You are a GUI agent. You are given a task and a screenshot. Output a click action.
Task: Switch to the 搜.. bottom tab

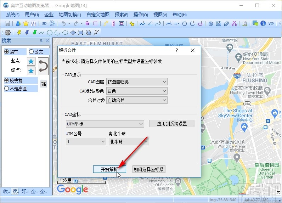coord(15,191)
